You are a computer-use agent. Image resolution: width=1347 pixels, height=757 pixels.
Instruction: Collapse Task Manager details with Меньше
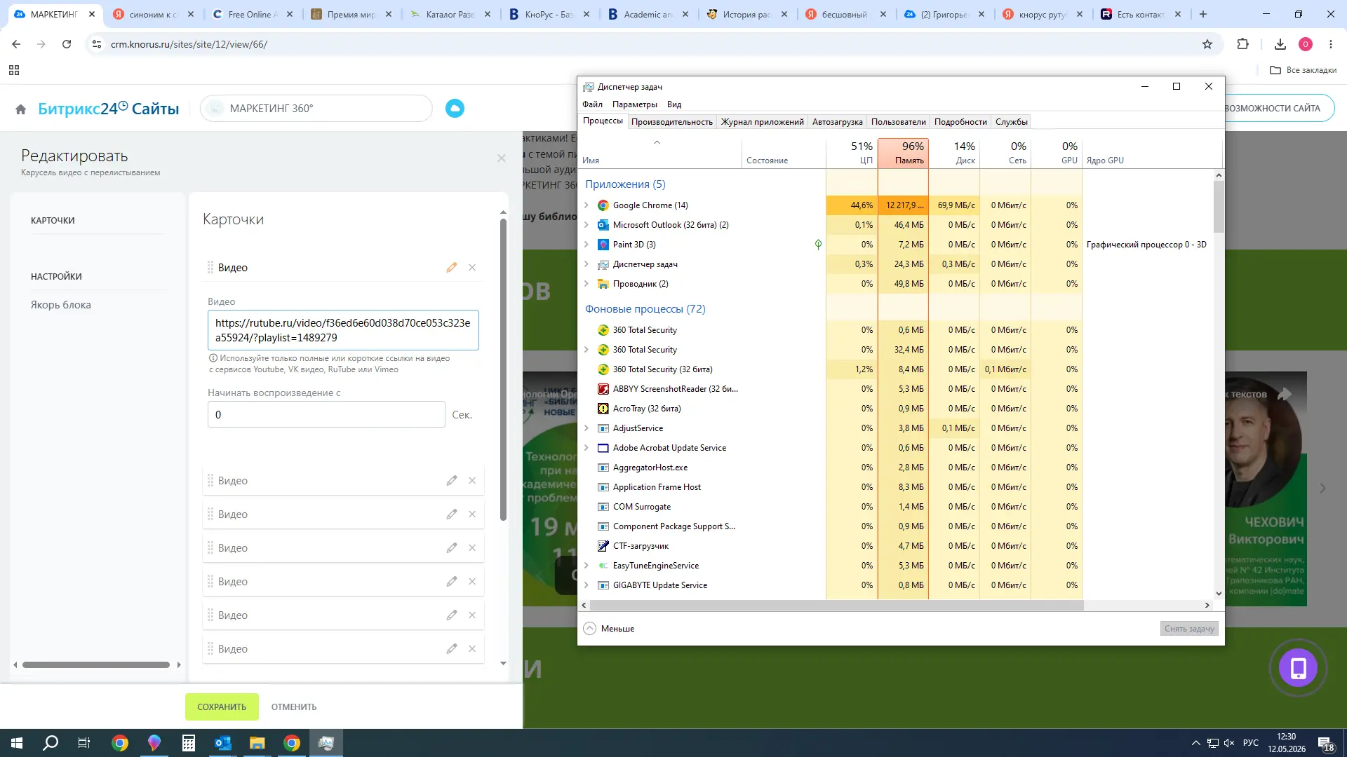tap(608, 629)
